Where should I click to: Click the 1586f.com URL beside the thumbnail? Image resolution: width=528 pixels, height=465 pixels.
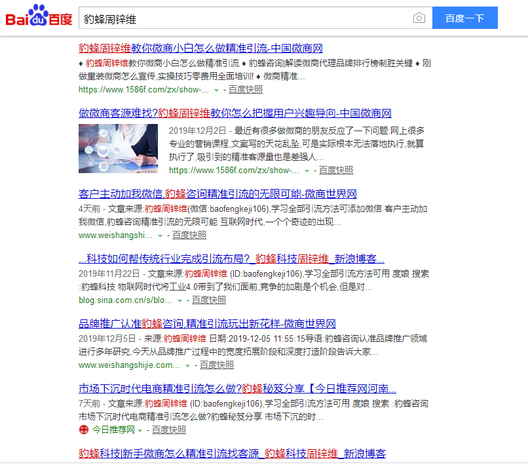(234, 171)
